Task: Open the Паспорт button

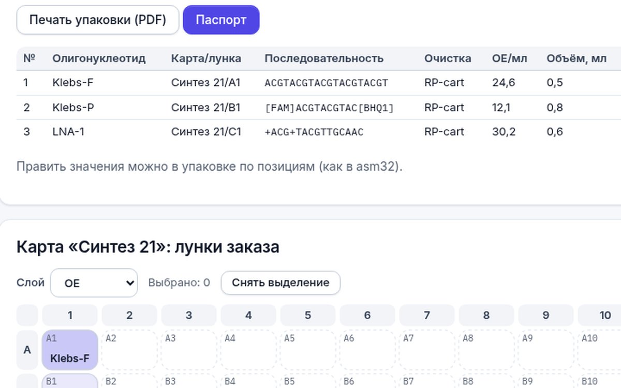Action: pos(221,20)
